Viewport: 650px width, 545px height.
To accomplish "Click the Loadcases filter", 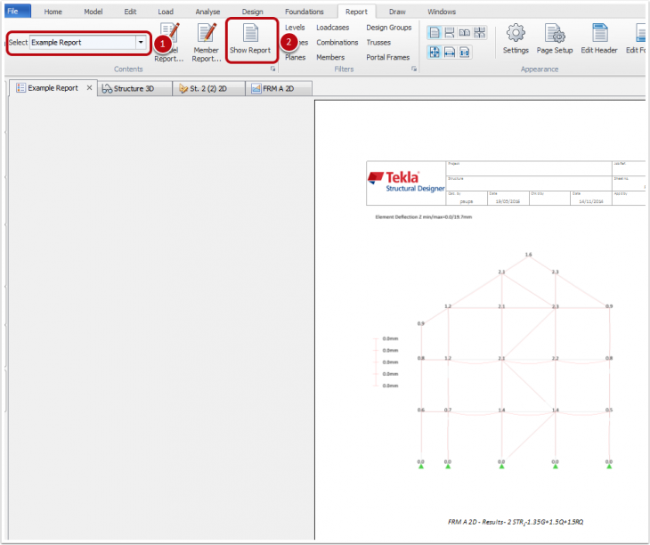I will (332, 28).
